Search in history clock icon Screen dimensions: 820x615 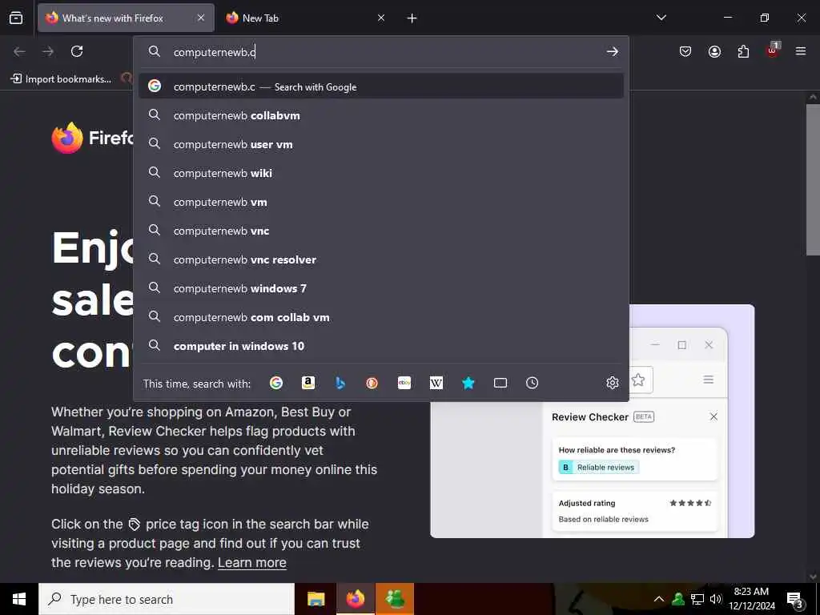tap(532, 383)
